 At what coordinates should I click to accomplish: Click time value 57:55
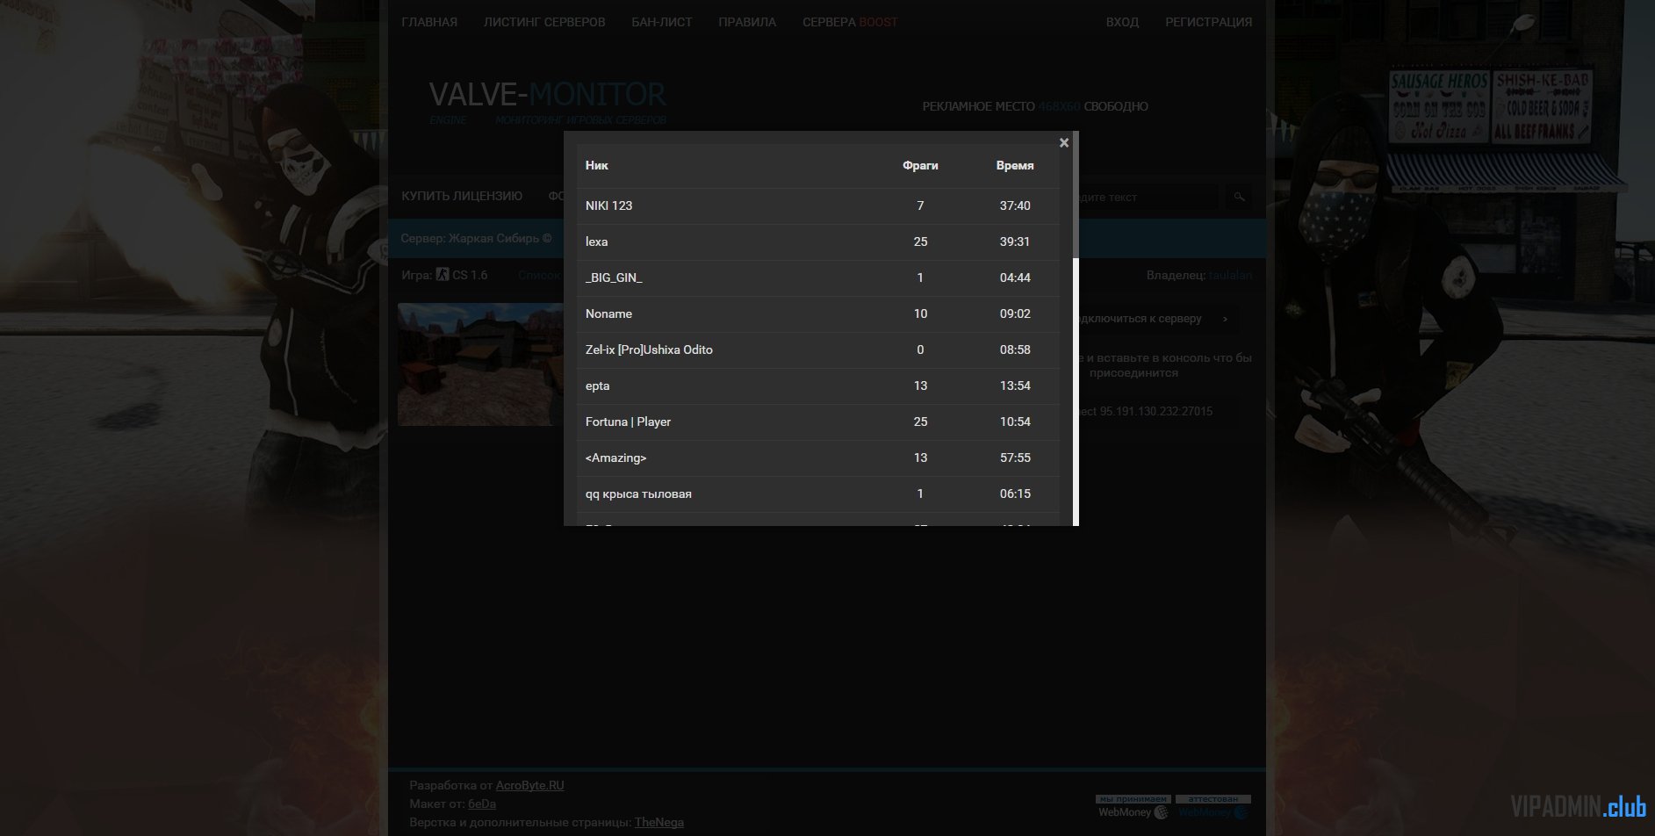(1015, 458)
